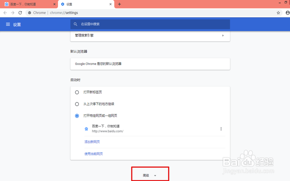This screenshot has width=290, height=181.
Task: Click the back navigation arrow
Action: click(5, 13)
